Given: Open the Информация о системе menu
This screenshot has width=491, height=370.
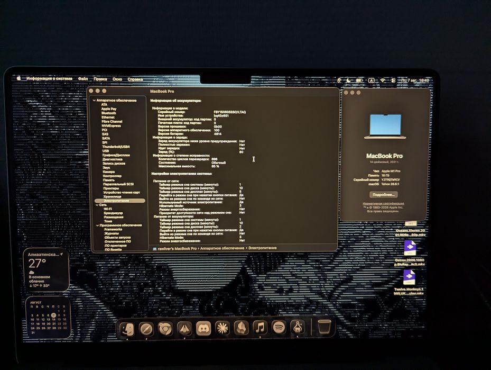Looking at the screenshot, I should [x=49, y=78].
